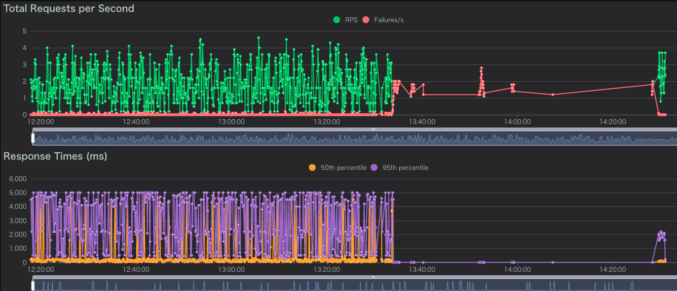677x291 pixels.
Task: Click the orange 50th percentile legend dot
Action: coord(312,167)
